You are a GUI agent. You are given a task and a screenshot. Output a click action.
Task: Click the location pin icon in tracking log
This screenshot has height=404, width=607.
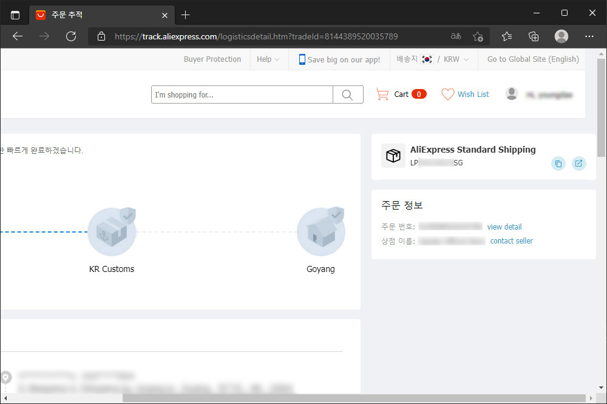click(x=6, y=377)
